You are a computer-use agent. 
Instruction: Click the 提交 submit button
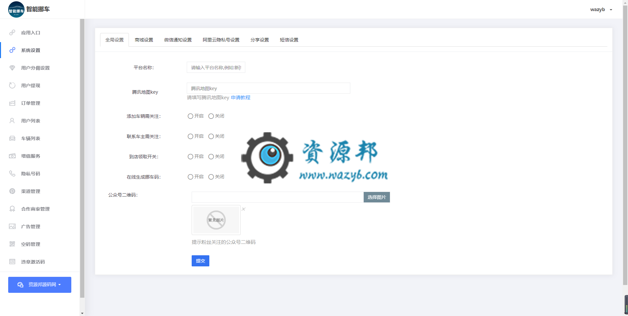[x=201, y=261]
